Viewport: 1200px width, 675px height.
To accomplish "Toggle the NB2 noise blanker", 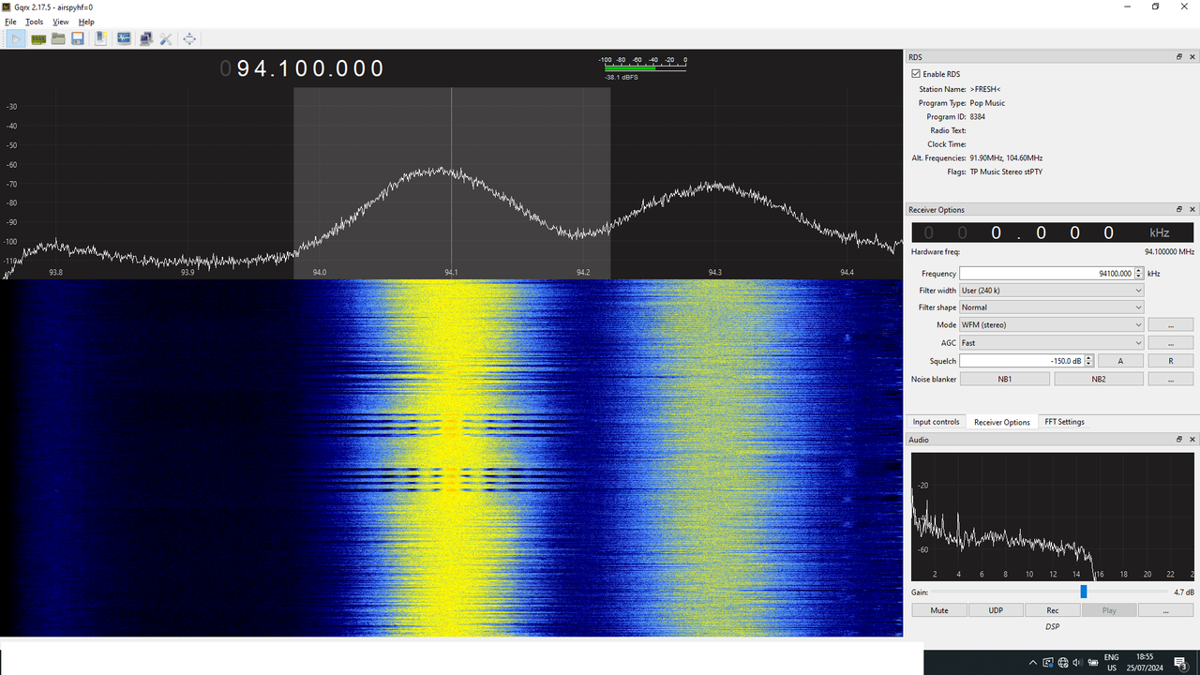I will [x=1099, y=379].
